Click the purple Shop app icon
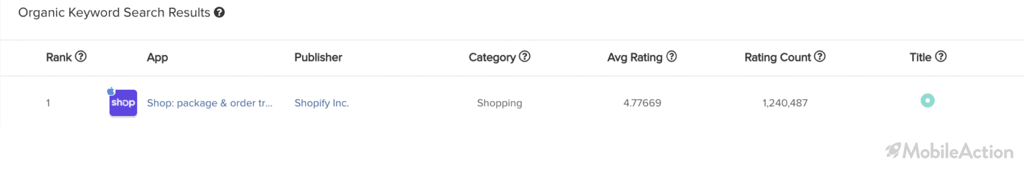The height and width of the screenshot is (180, 1024). [123, 103]
